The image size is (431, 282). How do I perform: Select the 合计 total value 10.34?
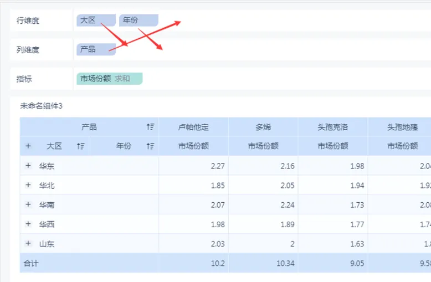coord(285,263)
